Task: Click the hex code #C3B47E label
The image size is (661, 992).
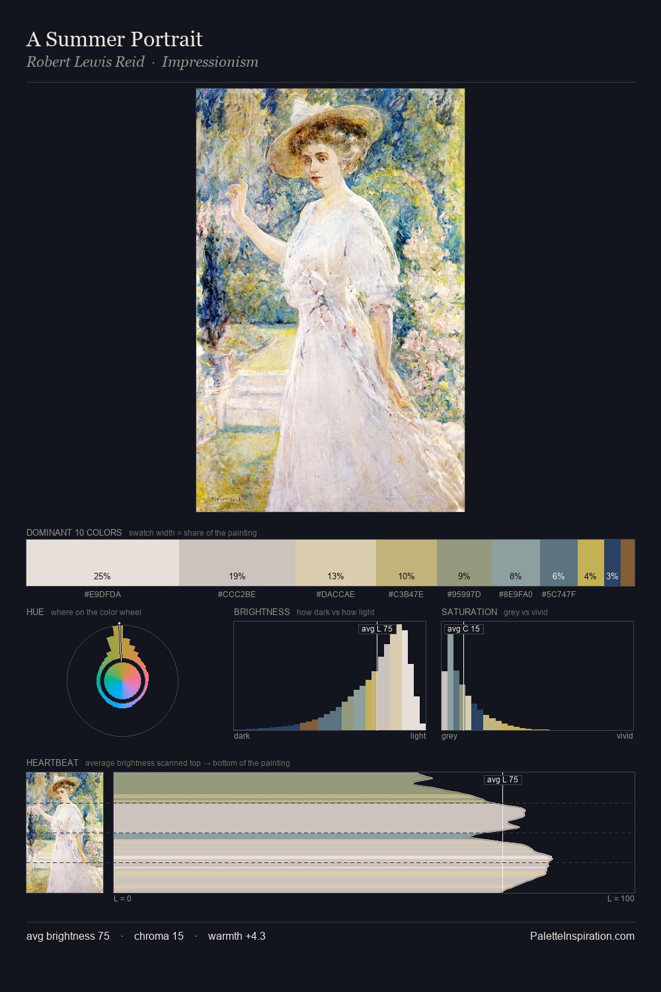Action: click(x=406, y=595)
